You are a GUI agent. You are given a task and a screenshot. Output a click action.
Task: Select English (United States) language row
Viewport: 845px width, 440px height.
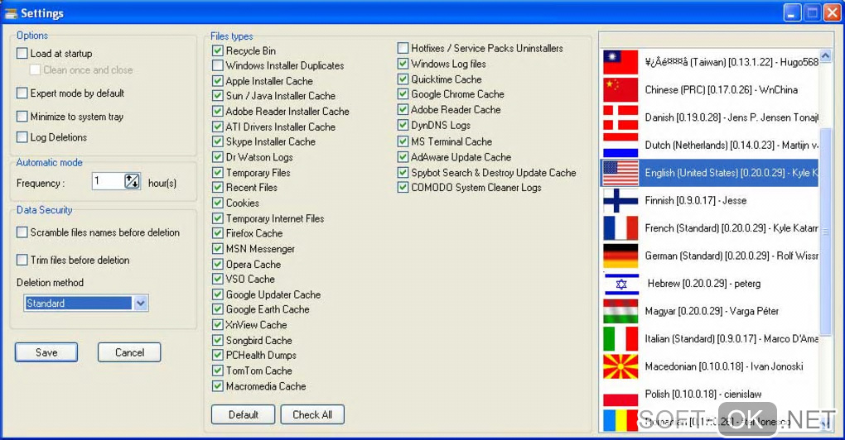tap(710, 173)
